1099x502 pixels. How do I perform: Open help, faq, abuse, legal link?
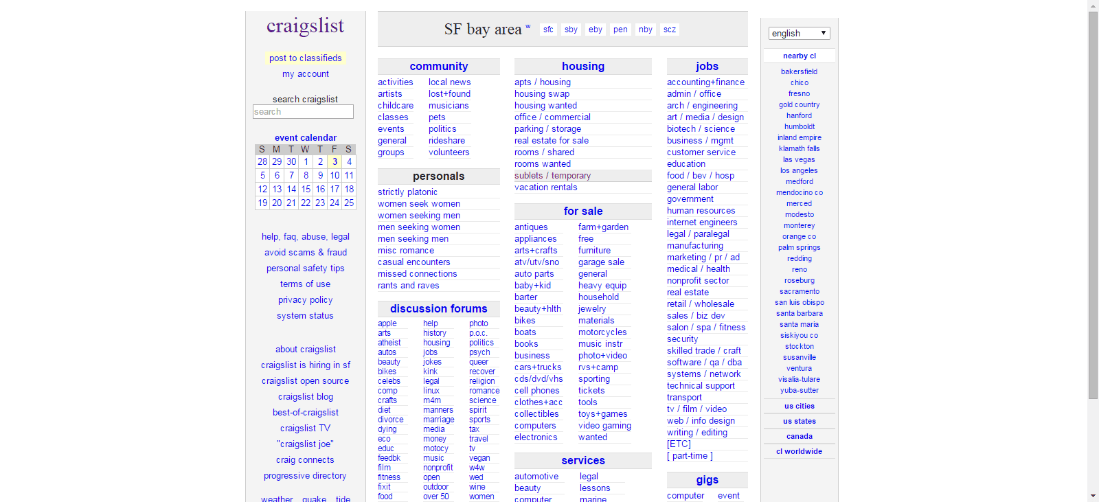point(306,237)
